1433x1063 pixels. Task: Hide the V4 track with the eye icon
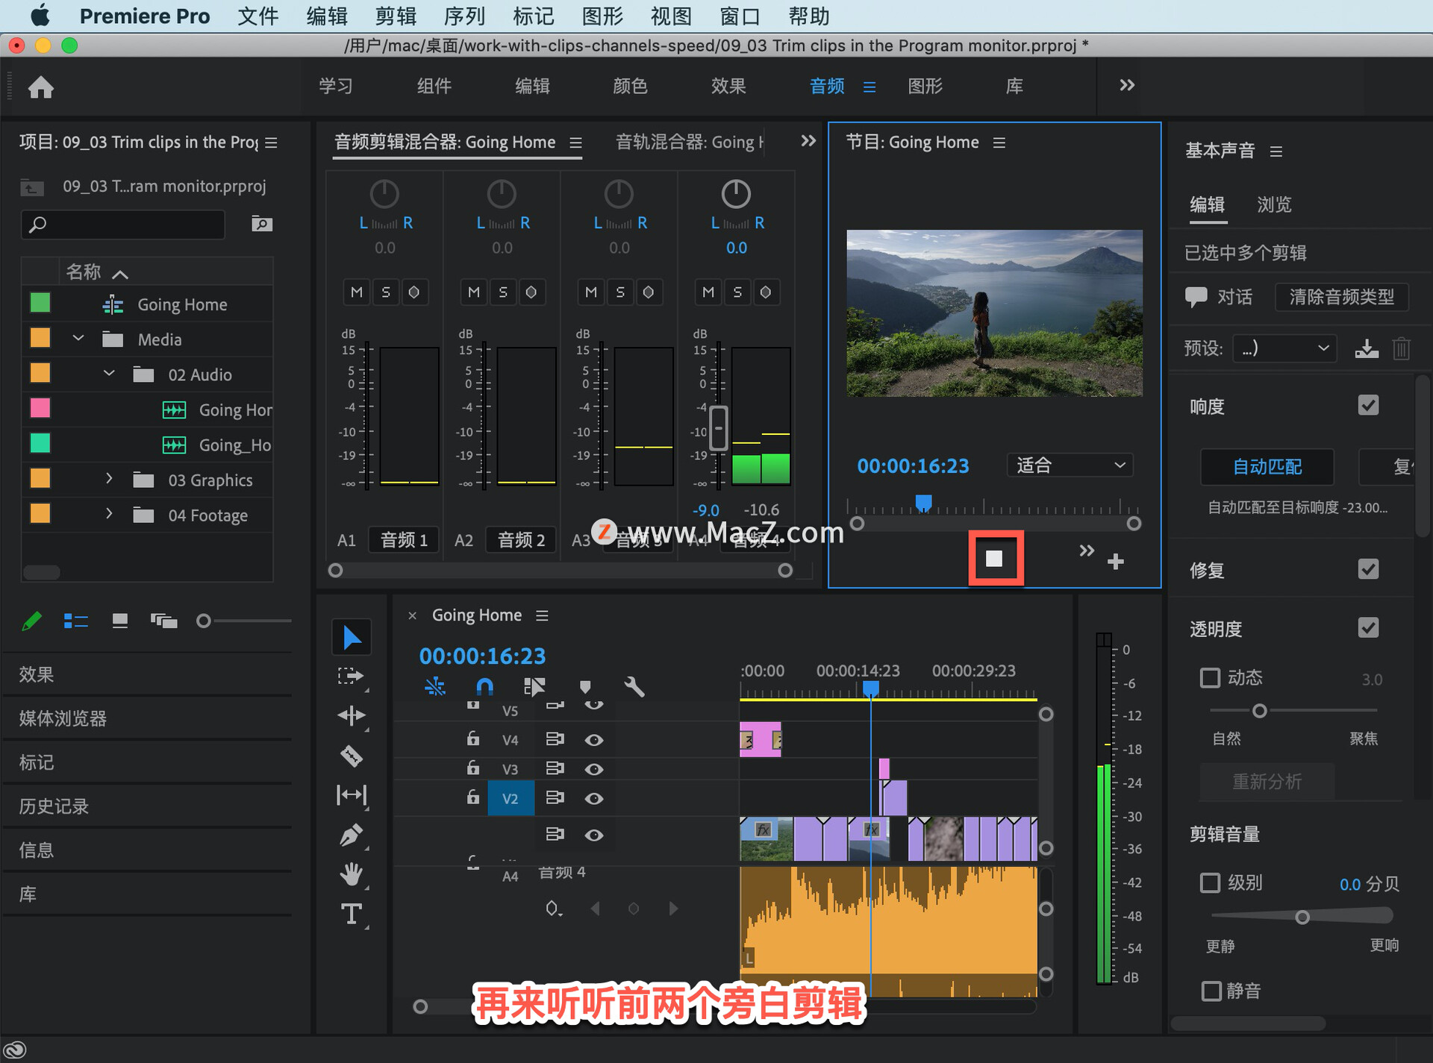(593, 739)
